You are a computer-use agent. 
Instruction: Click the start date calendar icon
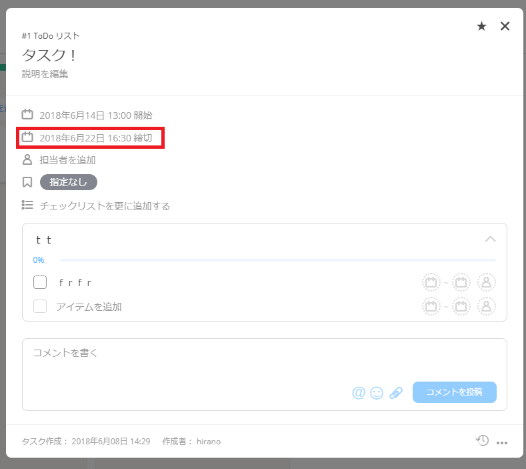pos(27,115)
